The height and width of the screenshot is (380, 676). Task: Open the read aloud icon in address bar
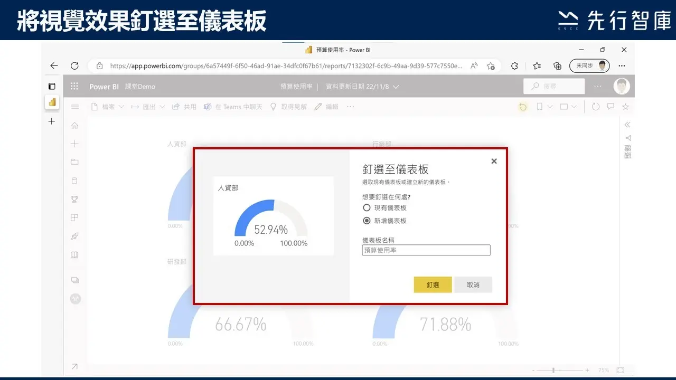pos(474,66)
